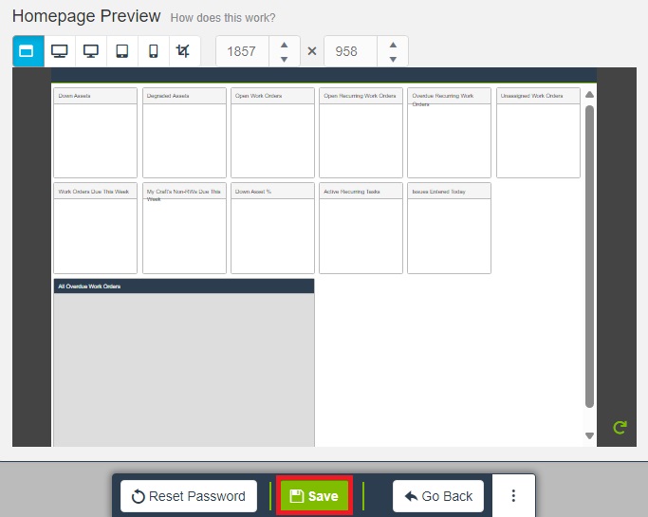Select the tablet preview icon

point(122,51)
